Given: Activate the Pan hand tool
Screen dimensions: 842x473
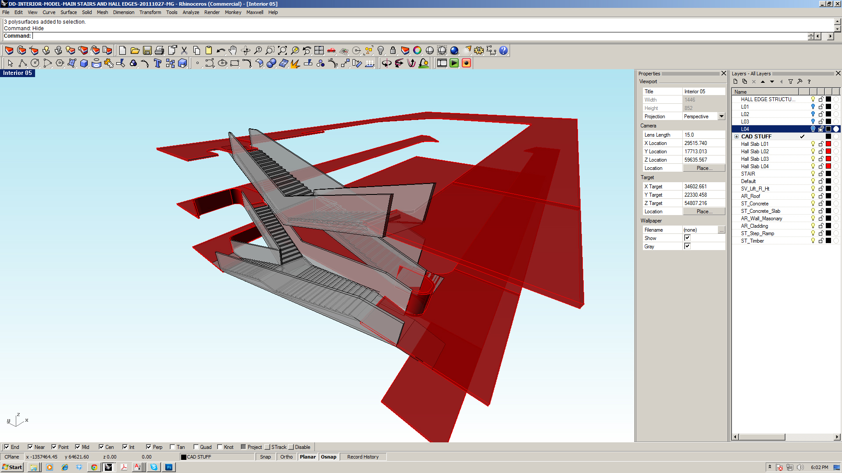Looking at the screenshot, I should (x=233, y=50).
